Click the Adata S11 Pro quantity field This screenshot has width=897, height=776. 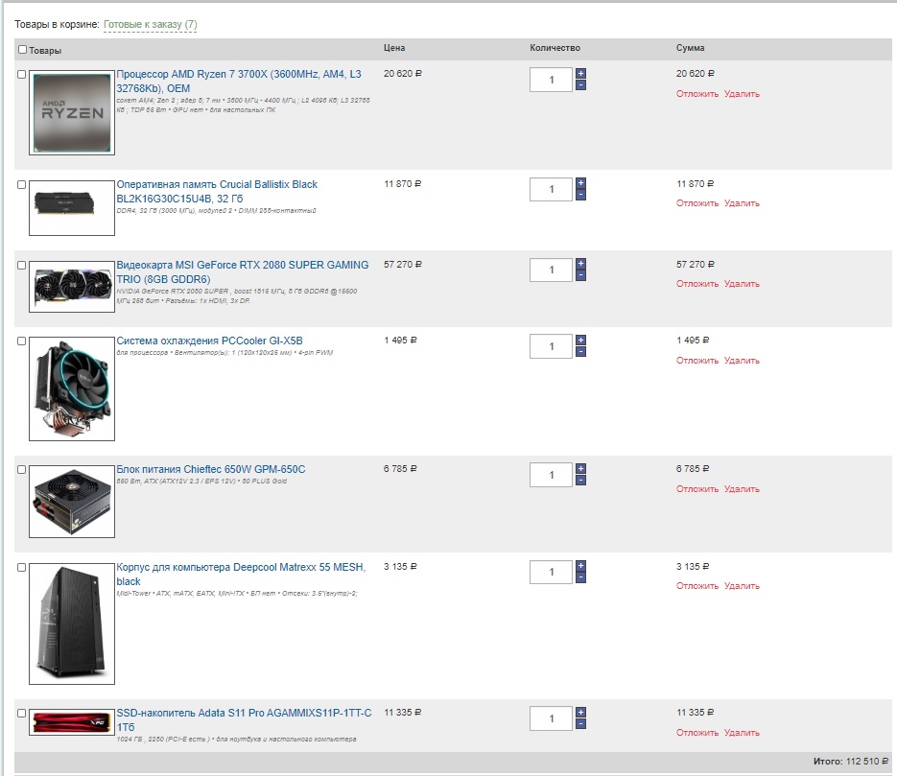(x=551, y=718)
